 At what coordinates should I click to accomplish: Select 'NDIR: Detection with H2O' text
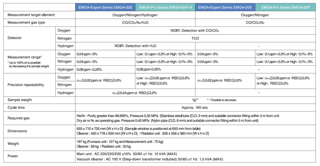pos(135,46)
